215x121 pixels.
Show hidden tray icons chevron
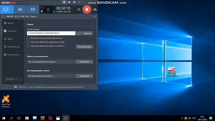coord(182,118)
